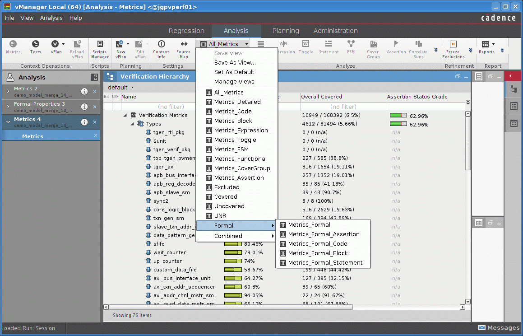Sort by the Overall Covered column
The image size is (523, 336).
pyautogui.click(x=321, y=97)
